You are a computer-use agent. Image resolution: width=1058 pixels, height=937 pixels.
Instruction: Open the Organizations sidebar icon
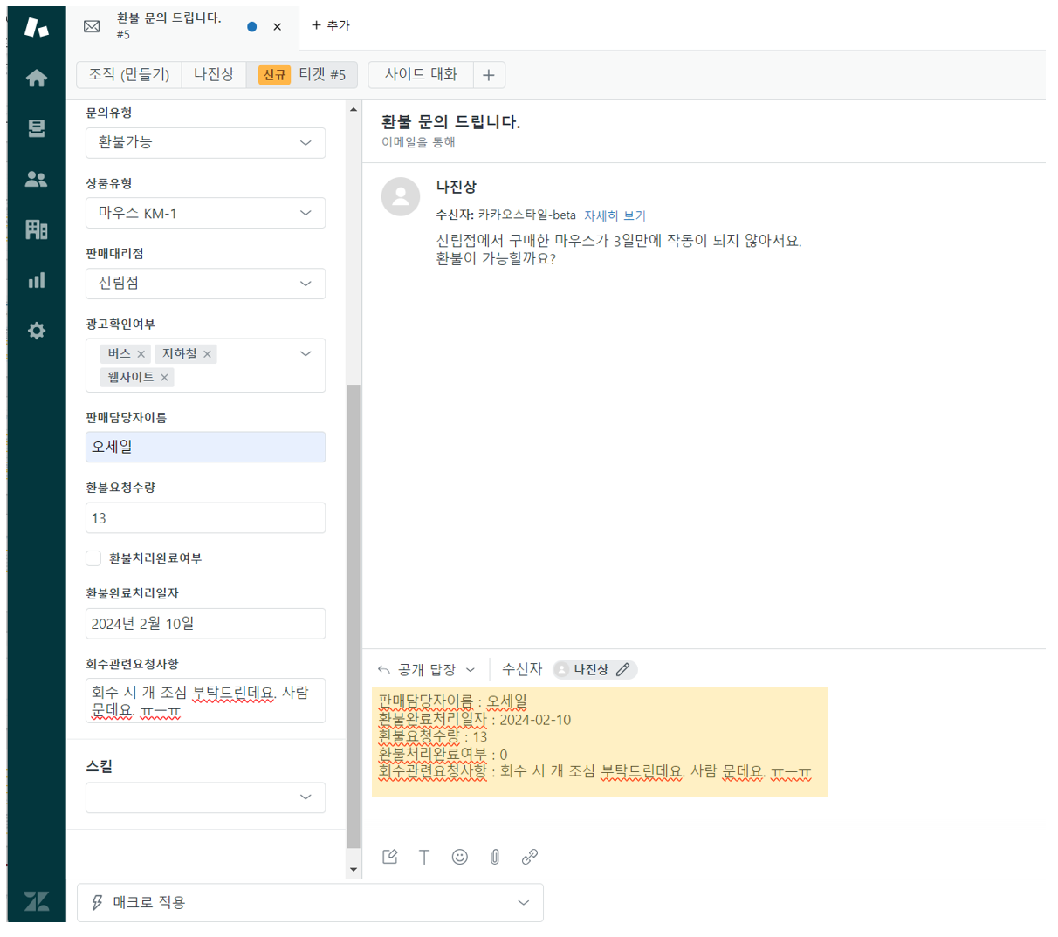click(36, 229)
